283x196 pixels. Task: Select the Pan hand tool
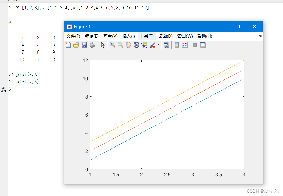pos(128,45)
